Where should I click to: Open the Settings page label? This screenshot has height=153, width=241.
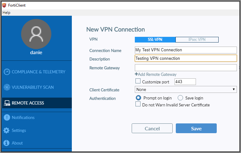click(x=19, y=130)
